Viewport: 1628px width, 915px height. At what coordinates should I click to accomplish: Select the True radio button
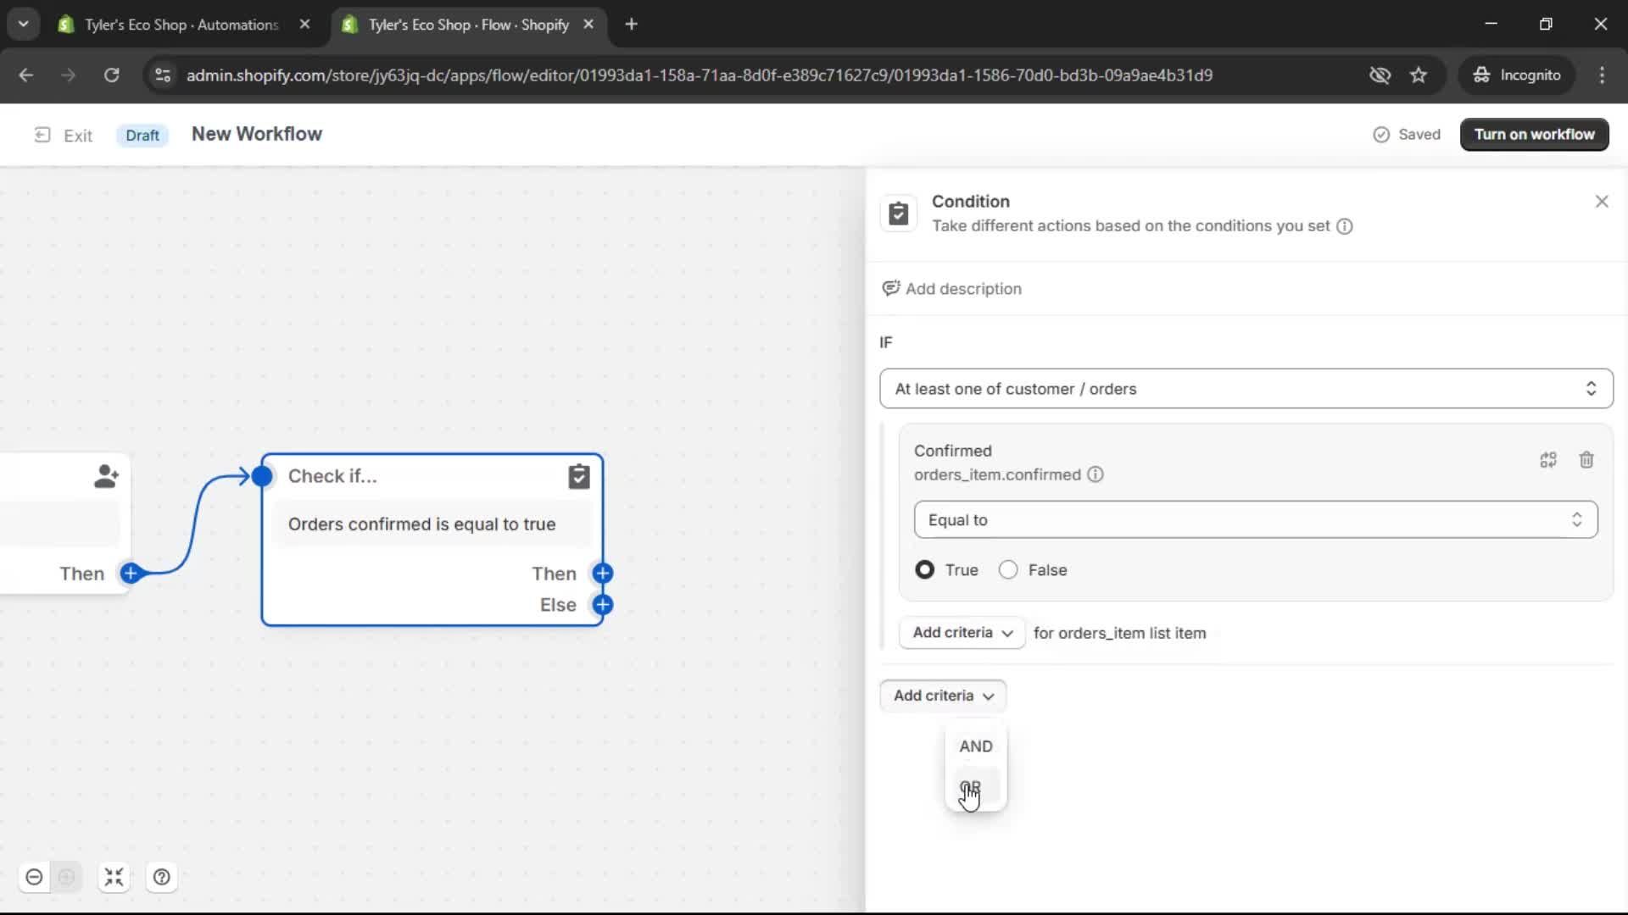[924, 569]
